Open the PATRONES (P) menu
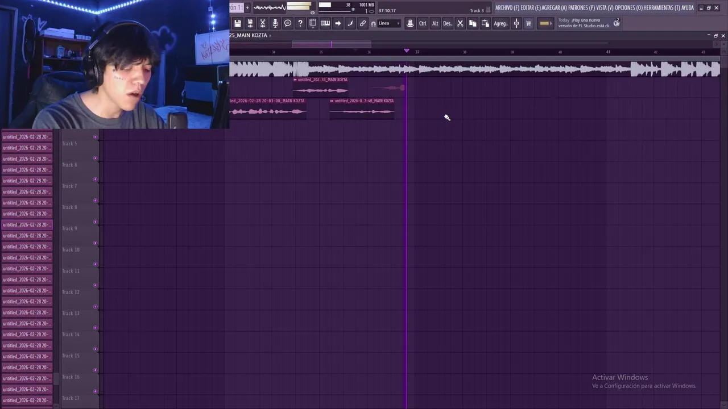Viewport: 728px width, 409px height. pyautogui.click(x=581, y=8)
